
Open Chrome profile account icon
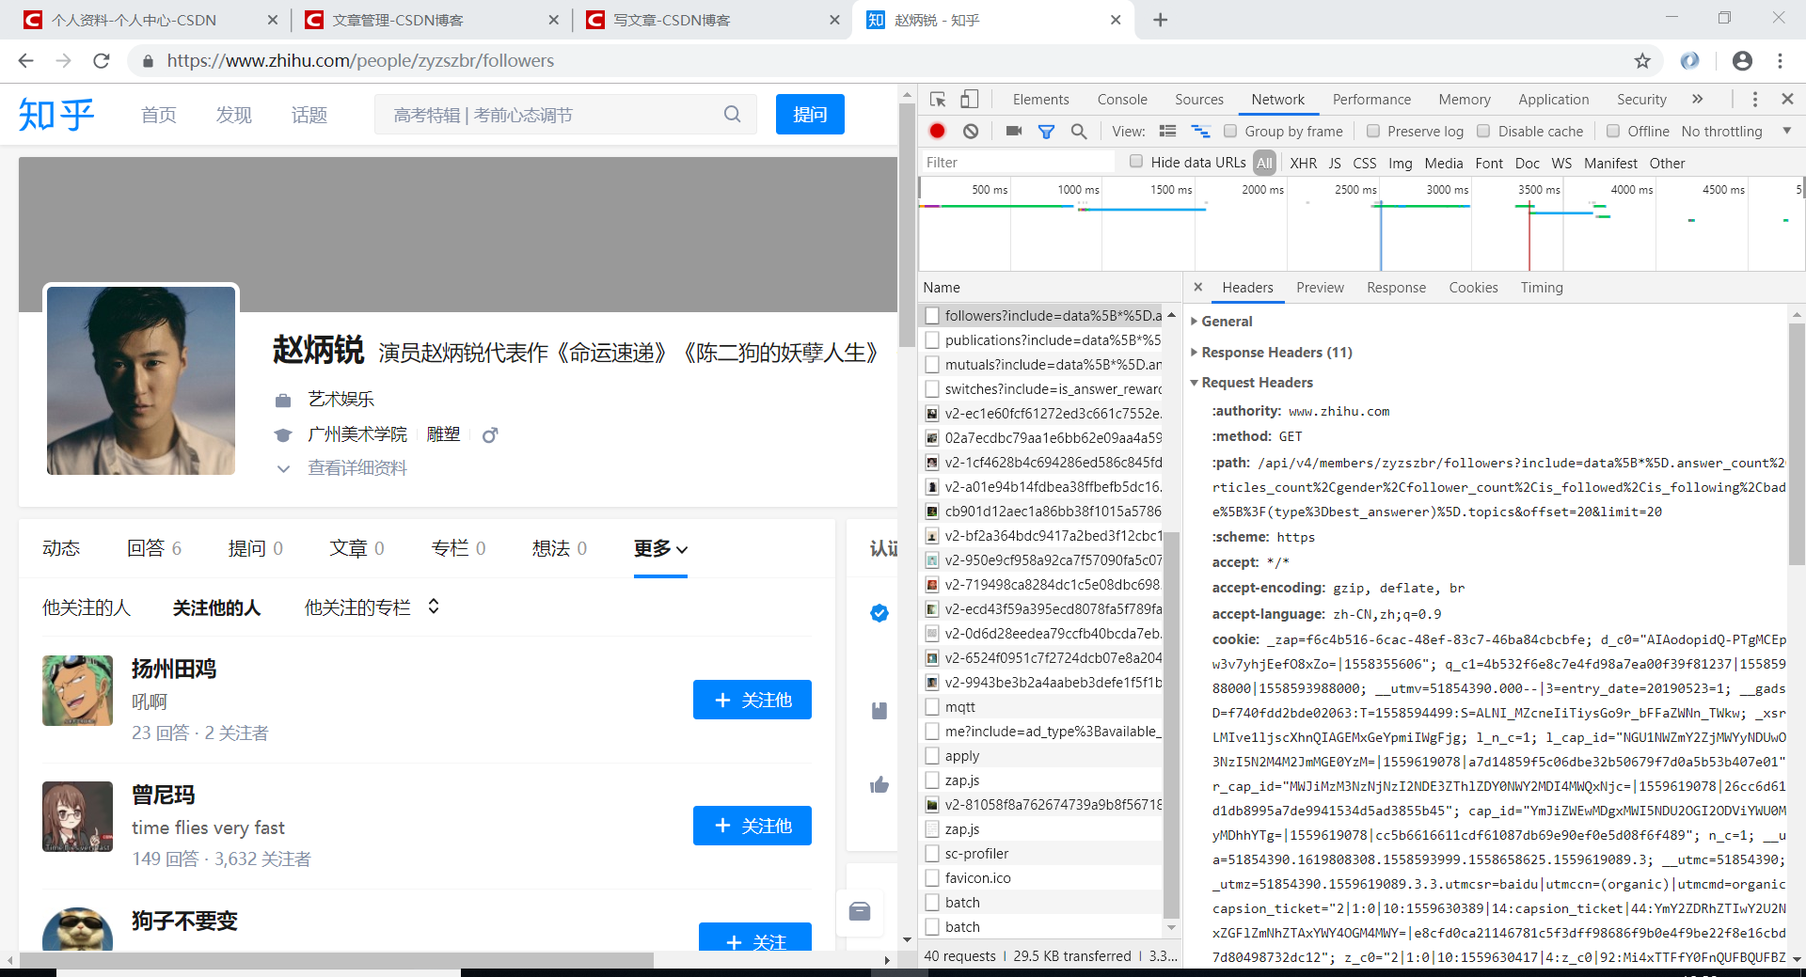pos(1742,60)
